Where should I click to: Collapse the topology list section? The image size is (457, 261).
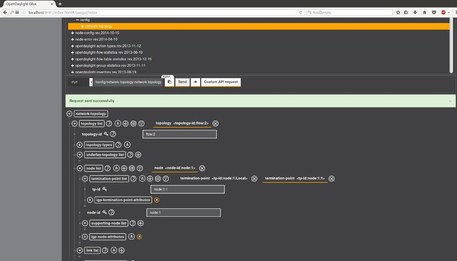pyautogui.click(x=75, y=124)
